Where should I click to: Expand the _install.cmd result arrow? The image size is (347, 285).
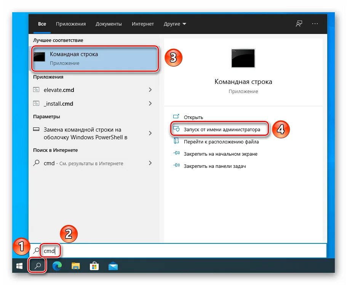point(150,103)
